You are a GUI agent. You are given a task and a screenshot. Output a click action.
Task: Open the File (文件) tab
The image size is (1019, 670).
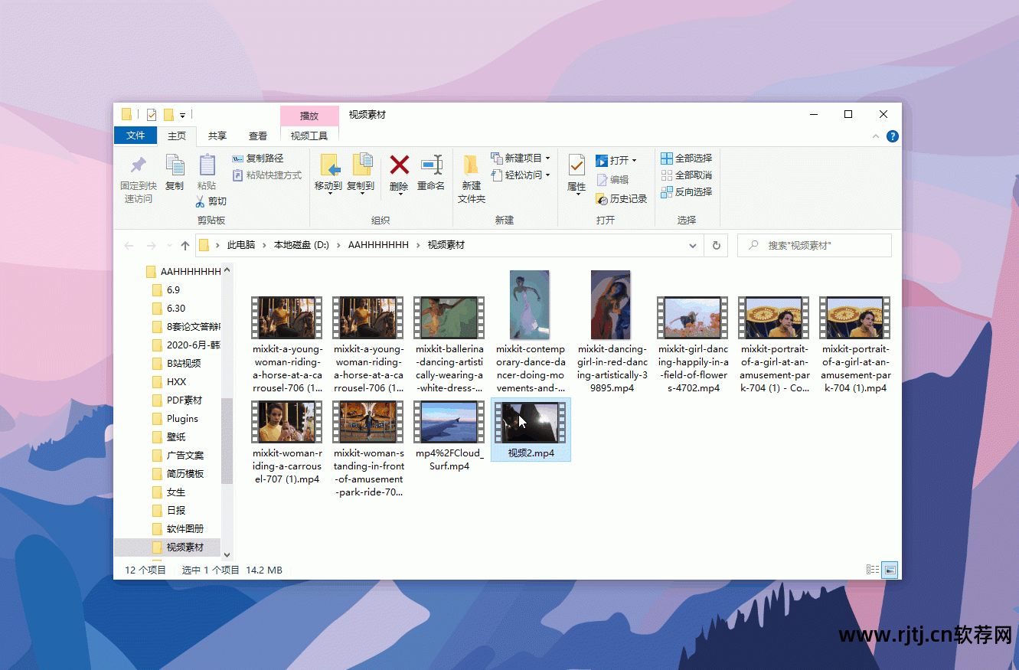pyautogui.click(x=136, y=136)
